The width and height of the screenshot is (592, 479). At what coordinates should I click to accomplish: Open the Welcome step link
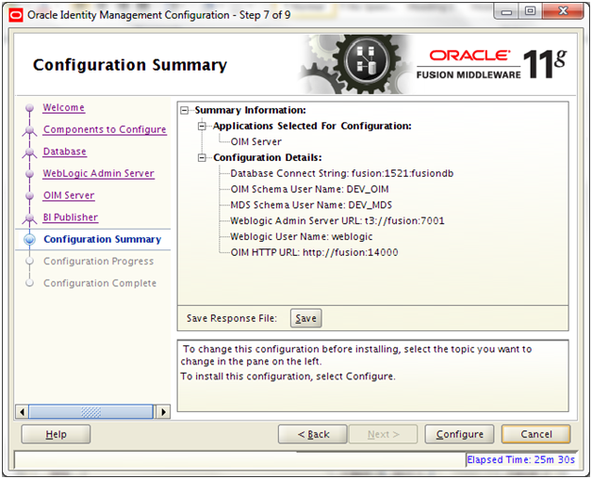[63, 107]
